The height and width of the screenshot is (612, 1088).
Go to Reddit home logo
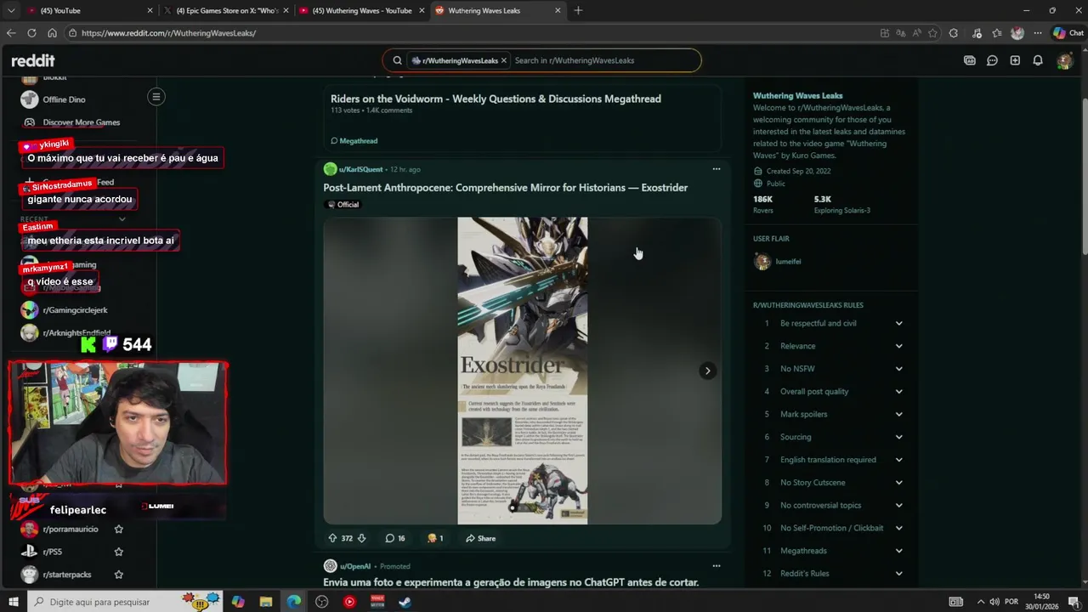[33, 60]
